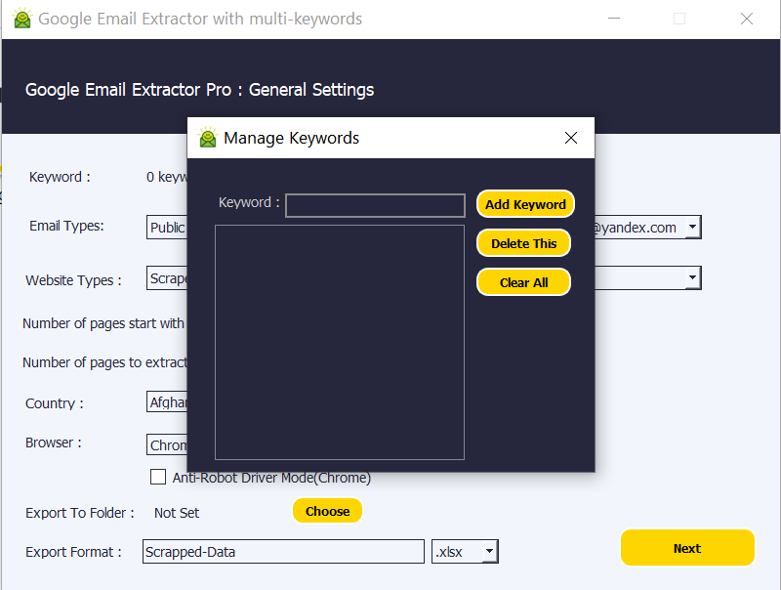781x590 pixels.
Task: Click the empty keyword list box
Action: click(340, 342)
